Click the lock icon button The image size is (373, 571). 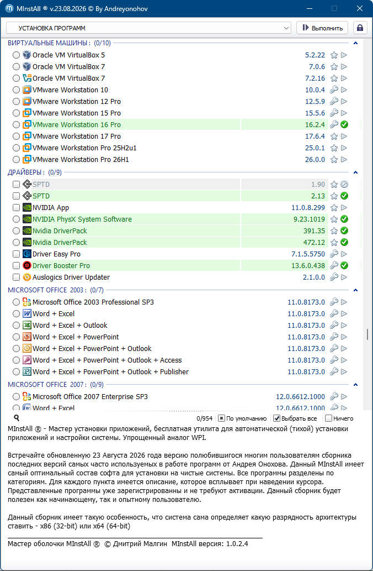click(x=360, y=28)
